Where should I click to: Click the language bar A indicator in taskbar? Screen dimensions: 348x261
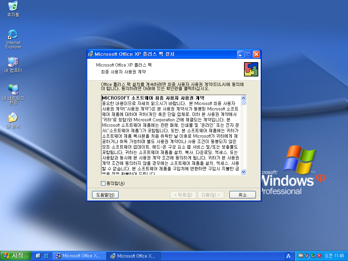(288, 256)
